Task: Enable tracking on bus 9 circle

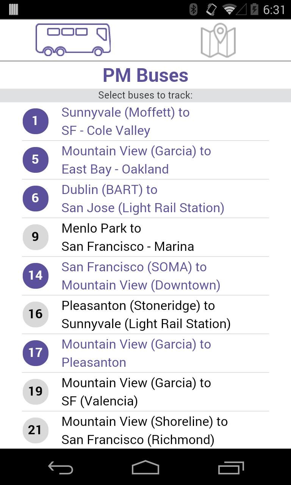Action: 36,237
